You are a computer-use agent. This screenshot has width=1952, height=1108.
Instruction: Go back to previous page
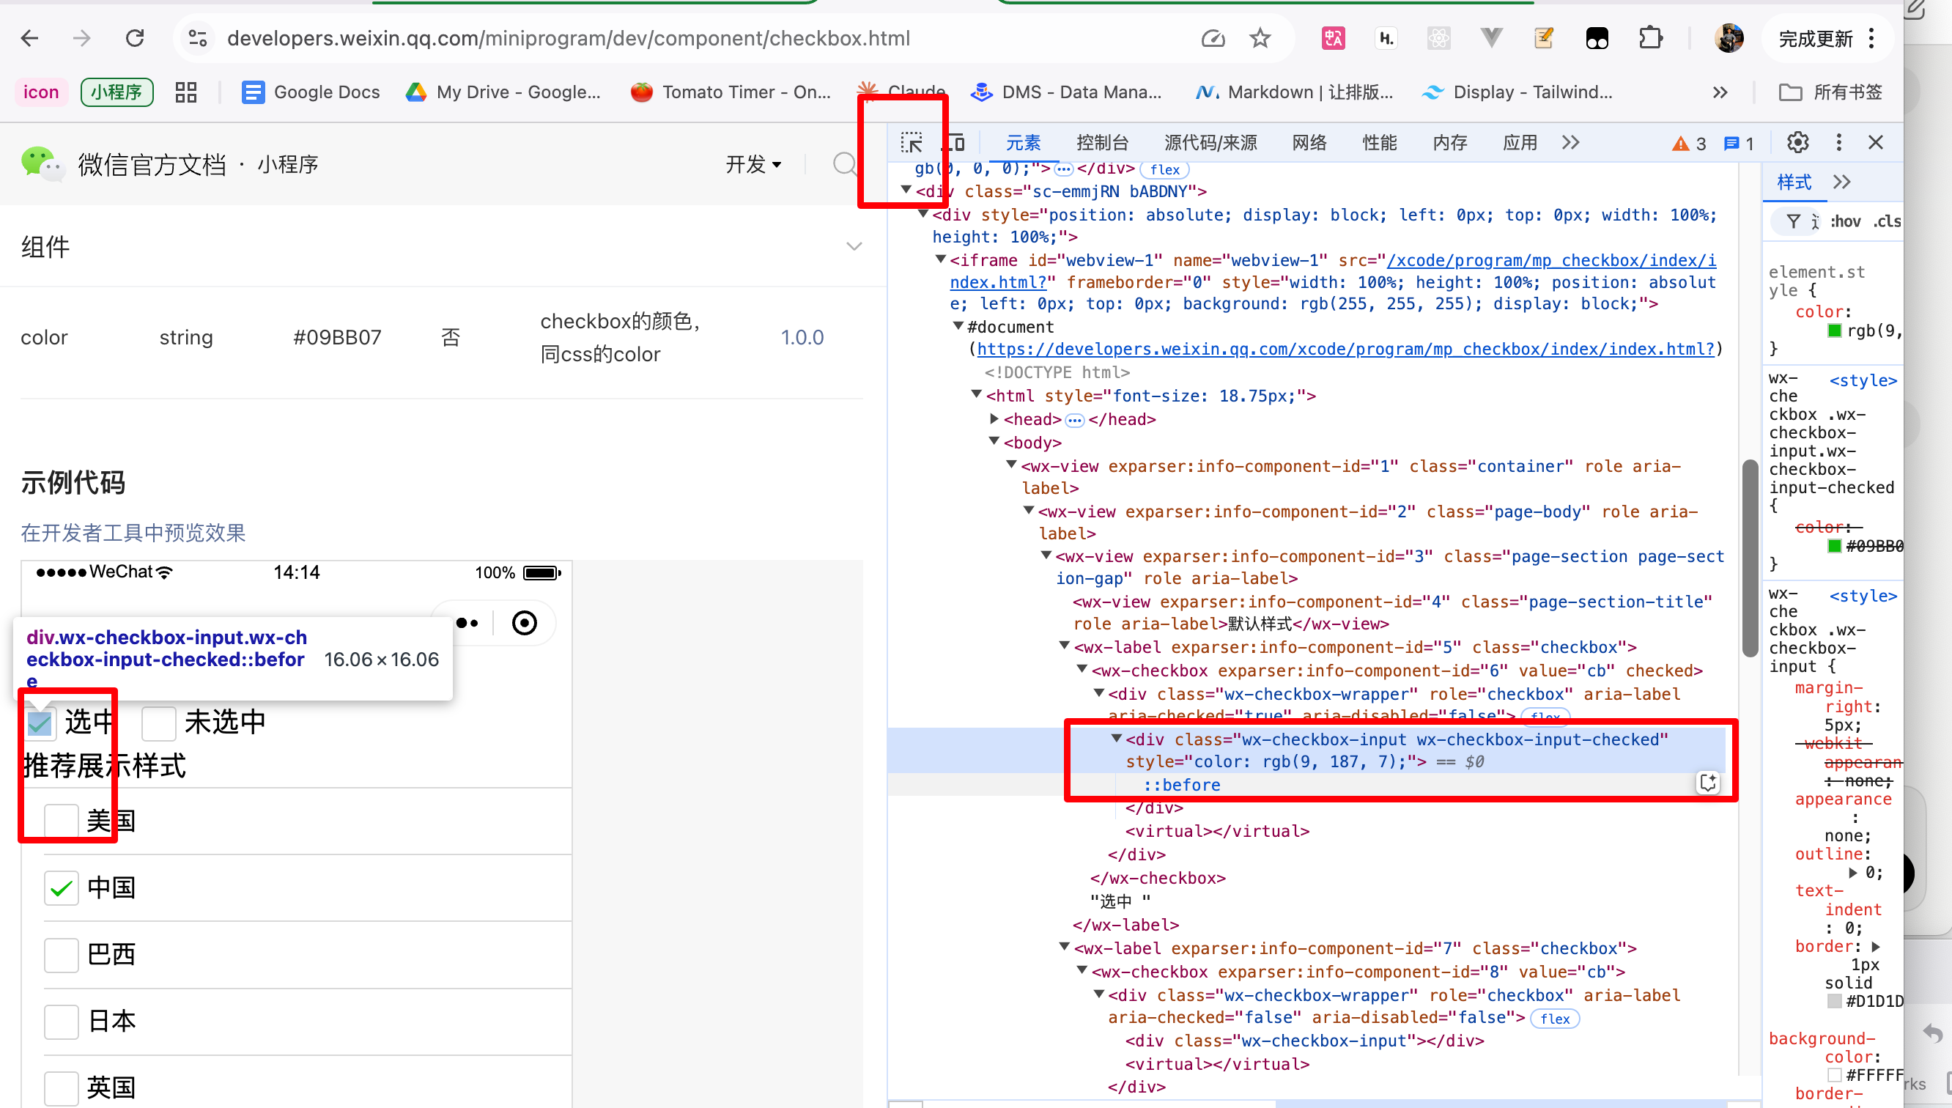point(29,37)
